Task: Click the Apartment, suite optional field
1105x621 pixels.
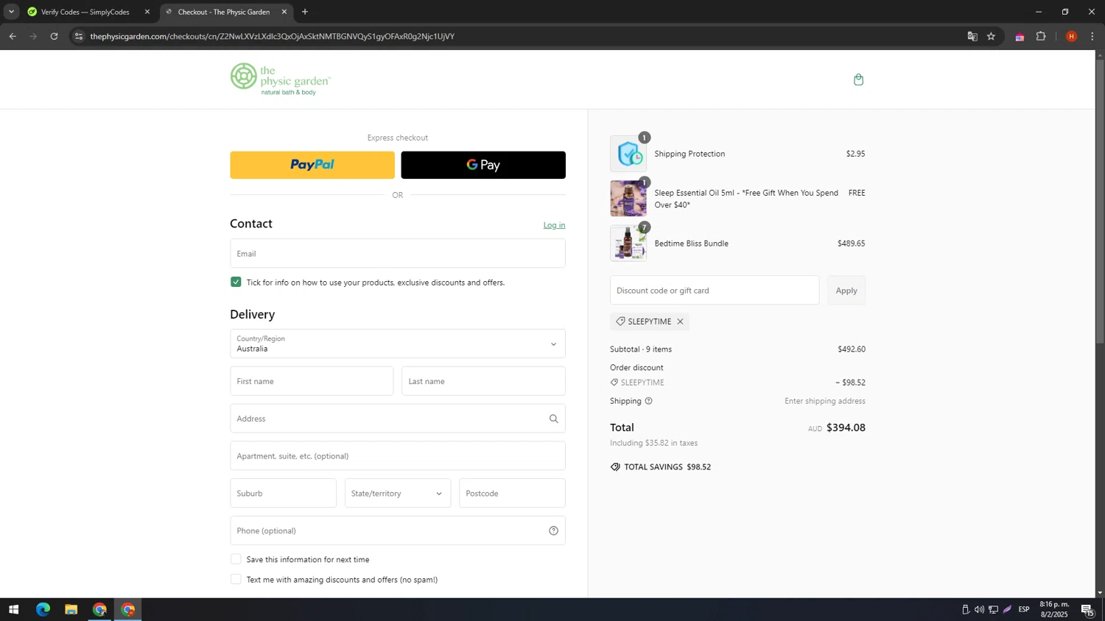Action: (x=398, y=455)
